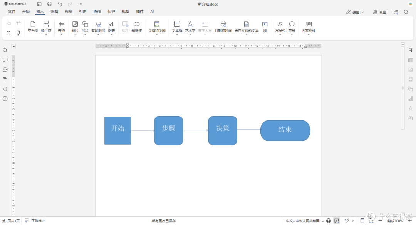Insert 来自文件的文本 text from file
Screen dimensions: 416x225
[x=247, y=27]
